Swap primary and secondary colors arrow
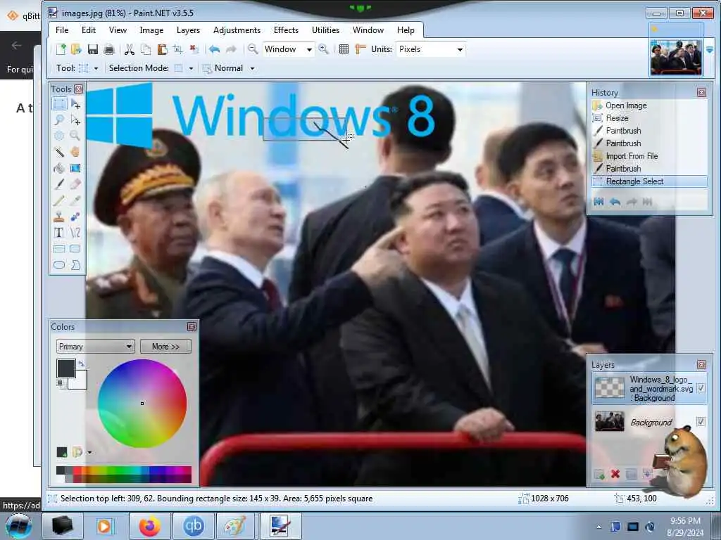This screenshot has width=721, height=540. tap(82, 364)
